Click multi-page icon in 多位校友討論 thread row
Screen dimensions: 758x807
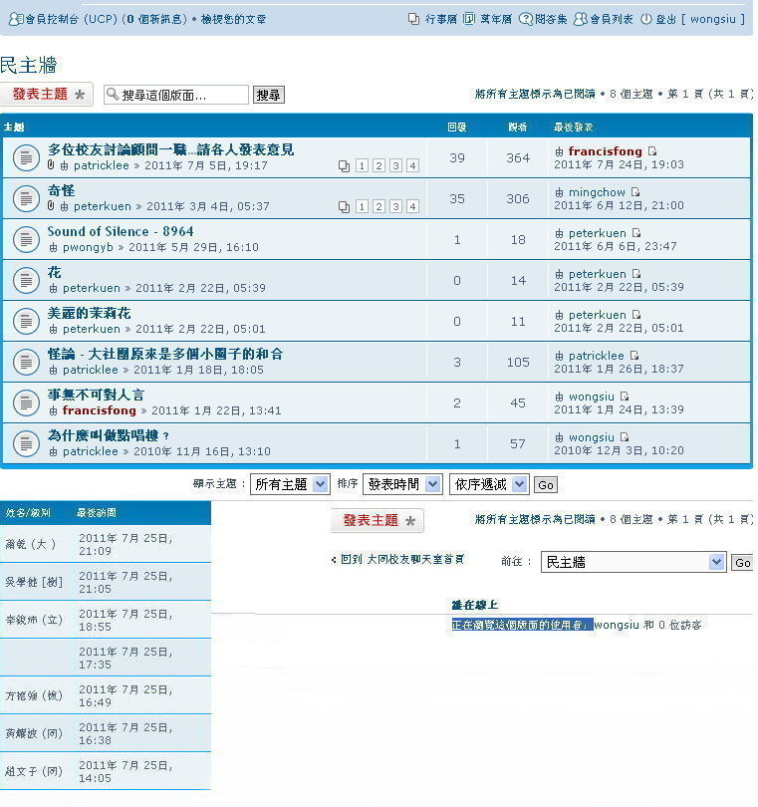(x=344, y=166)
